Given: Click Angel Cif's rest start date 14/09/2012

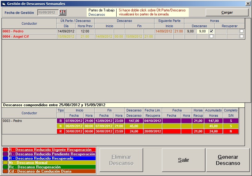Looking at the screenshot, I should click(104, 36).
